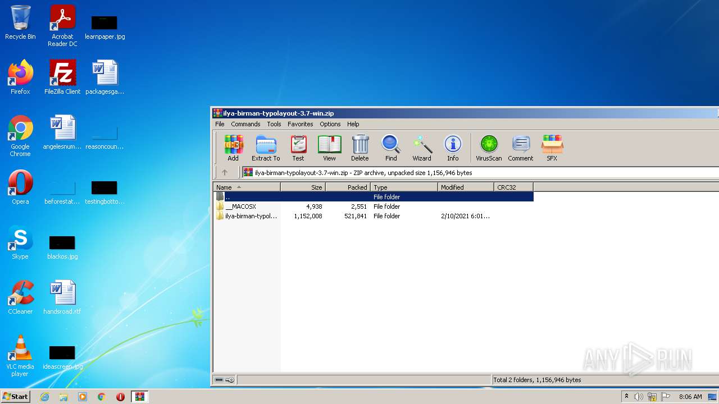Open the Help menu
Viewport: 719px width, 404px height.
click(353, 124)
